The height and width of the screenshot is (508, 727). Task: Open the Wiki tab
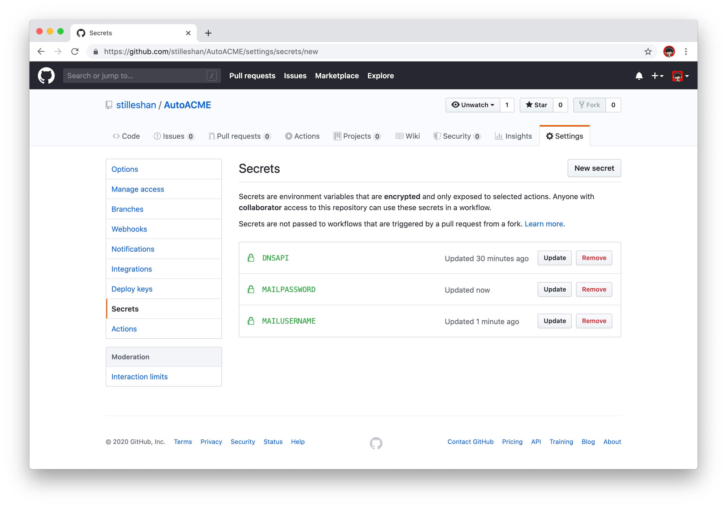pyautogui.click(x=408, y=136)
